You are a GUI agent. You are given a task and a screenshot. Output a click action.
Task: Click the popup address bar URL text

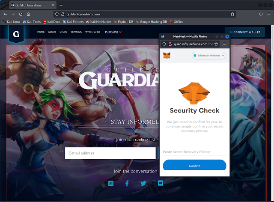pos(193,44)
